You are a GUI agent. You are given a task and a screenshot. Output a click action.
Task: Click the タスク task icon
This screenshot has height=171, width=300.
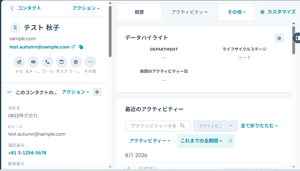(x=61, y=62)
